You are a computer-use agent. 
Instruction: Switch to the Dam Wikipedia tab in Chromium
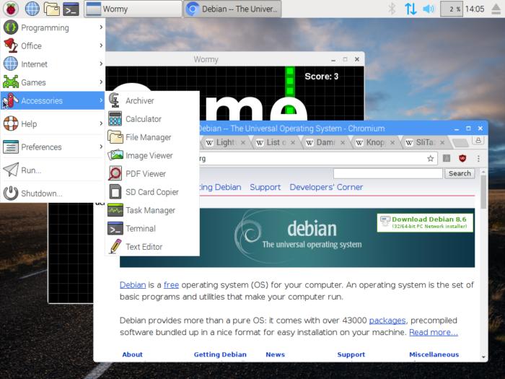tap(325, 142)
